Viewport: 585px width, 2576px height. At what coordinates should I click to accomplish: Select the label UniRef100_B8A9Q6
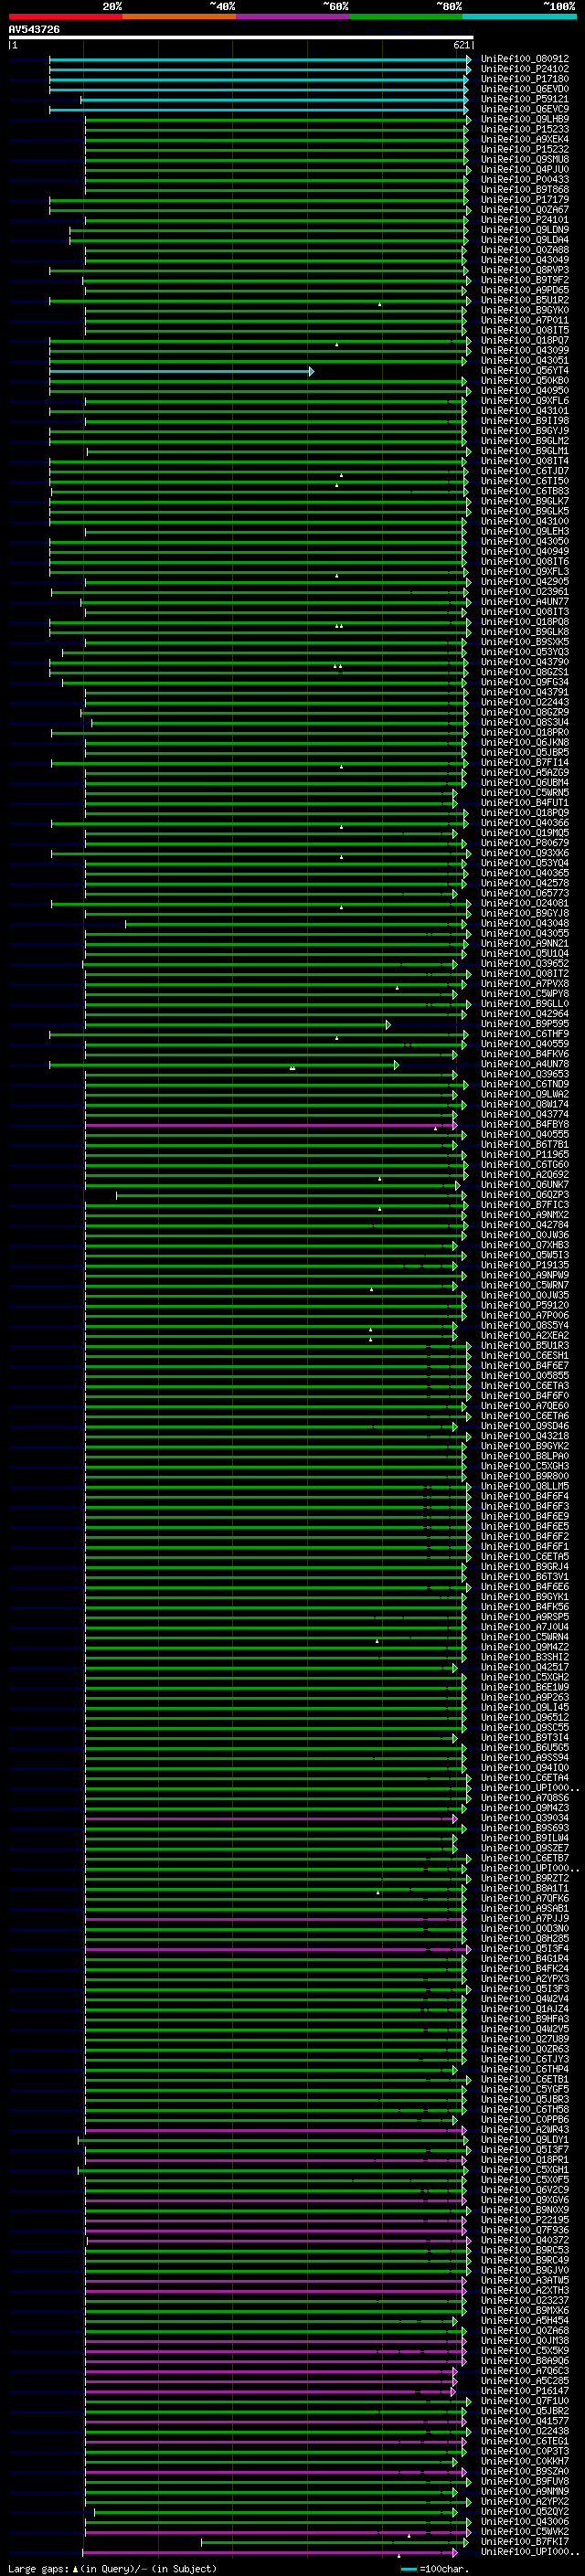pos(525,2362)
